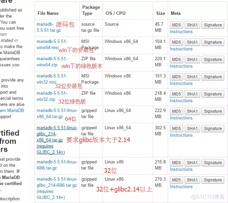Click MD5 for the win32.zip row
Viewport: 228px width, 203px height.
177,94
